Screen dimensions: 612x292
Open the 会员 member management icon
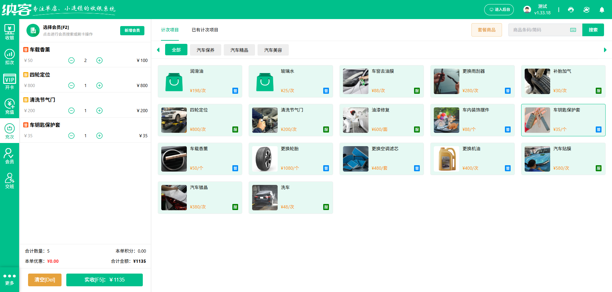point(10,155)
